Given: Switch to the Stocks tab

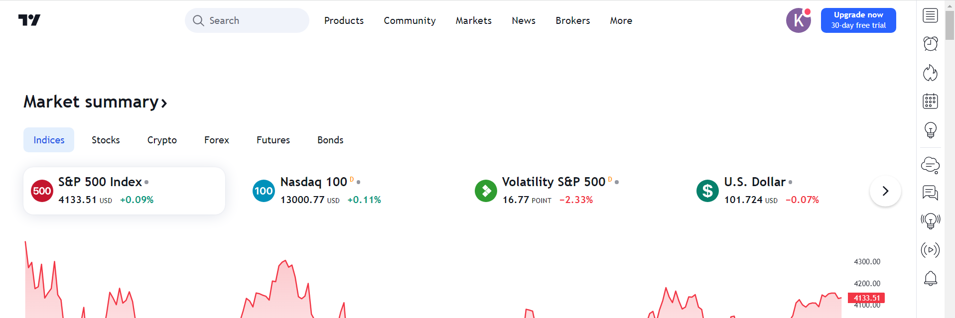Looking at the screenshot, I should point(106,140).
